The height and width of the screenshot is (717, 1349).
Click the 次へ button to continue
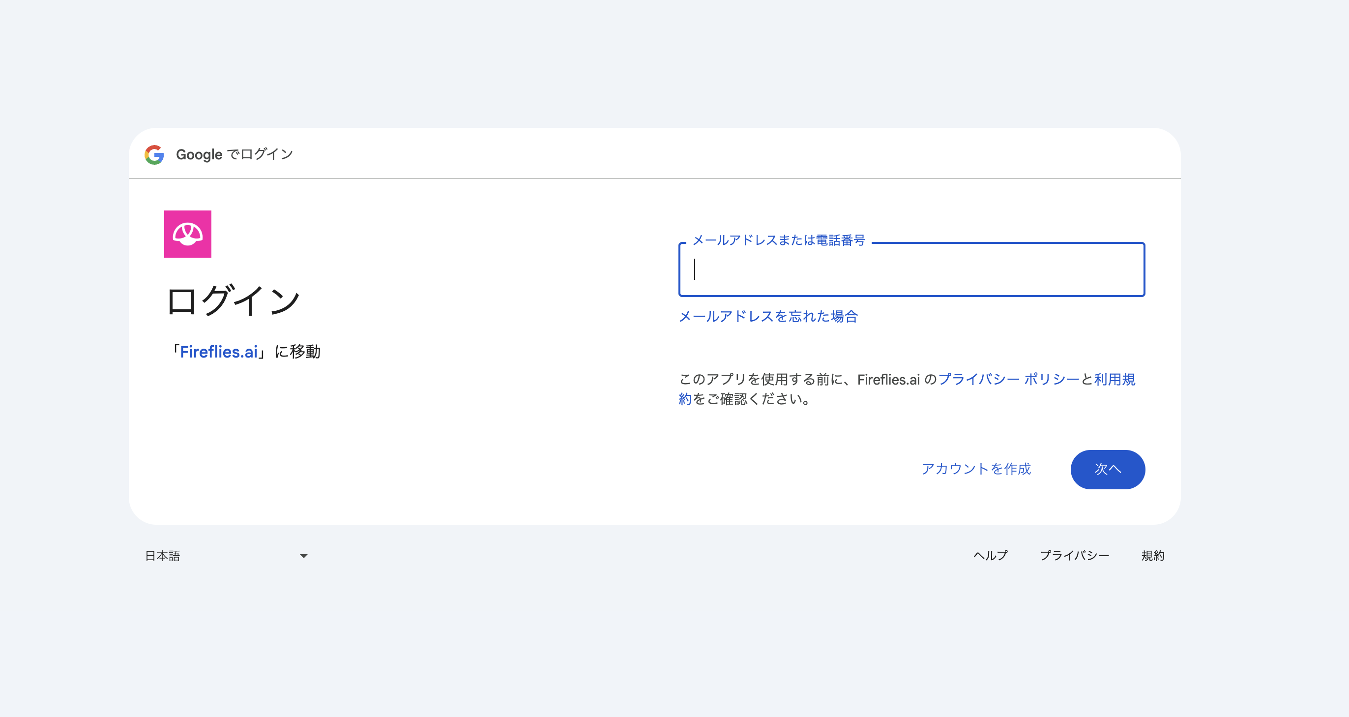click(1107, 469)
